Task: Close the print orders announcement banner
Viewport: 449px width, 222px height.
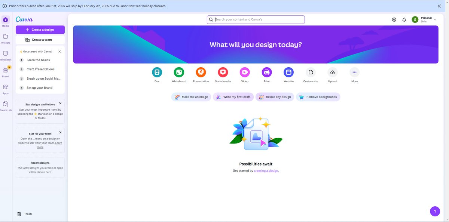Action: pyautogui.click(x=439, y=6)
